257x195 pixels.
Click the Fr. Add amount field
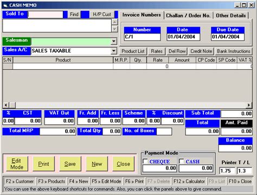pos(88,121)
